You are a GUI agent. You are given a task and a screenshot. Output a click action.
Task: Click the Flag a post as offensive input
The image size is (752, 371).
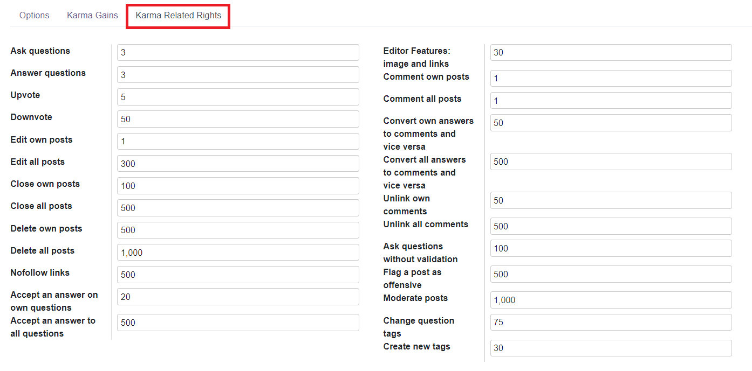(x=610, y=274)
